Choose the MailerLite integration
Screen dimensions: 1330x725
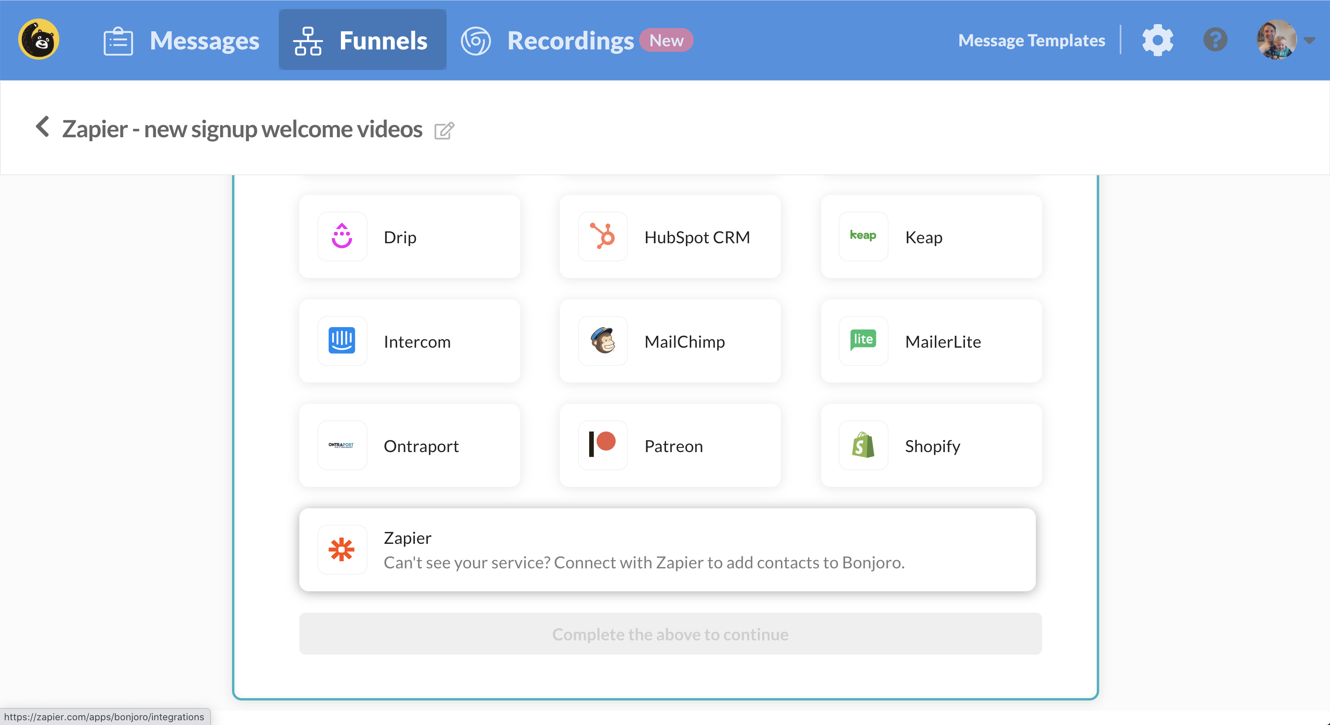[931, 341]
